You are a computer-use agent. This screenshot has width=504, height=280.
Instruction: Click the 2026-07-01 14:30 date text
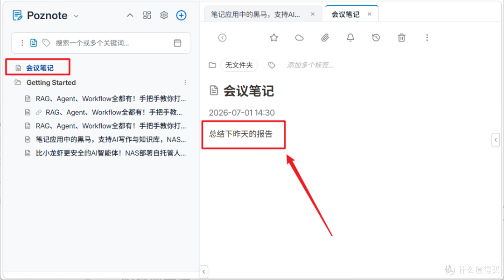coord(242,113)
